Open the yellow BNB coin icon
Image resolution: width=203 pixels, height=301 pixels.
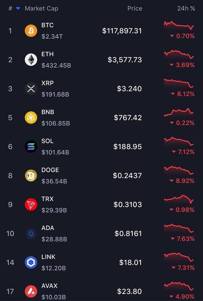[x=31, y=118]
